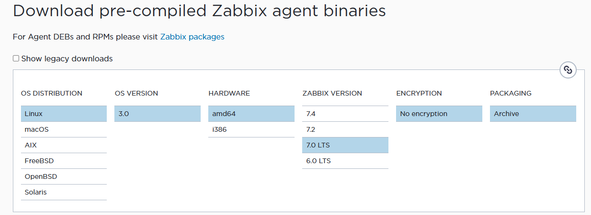Choose Solaris OS distribution
Image resolution: width=591 pixels, height=215 pixels.
[x=64, y=192]
